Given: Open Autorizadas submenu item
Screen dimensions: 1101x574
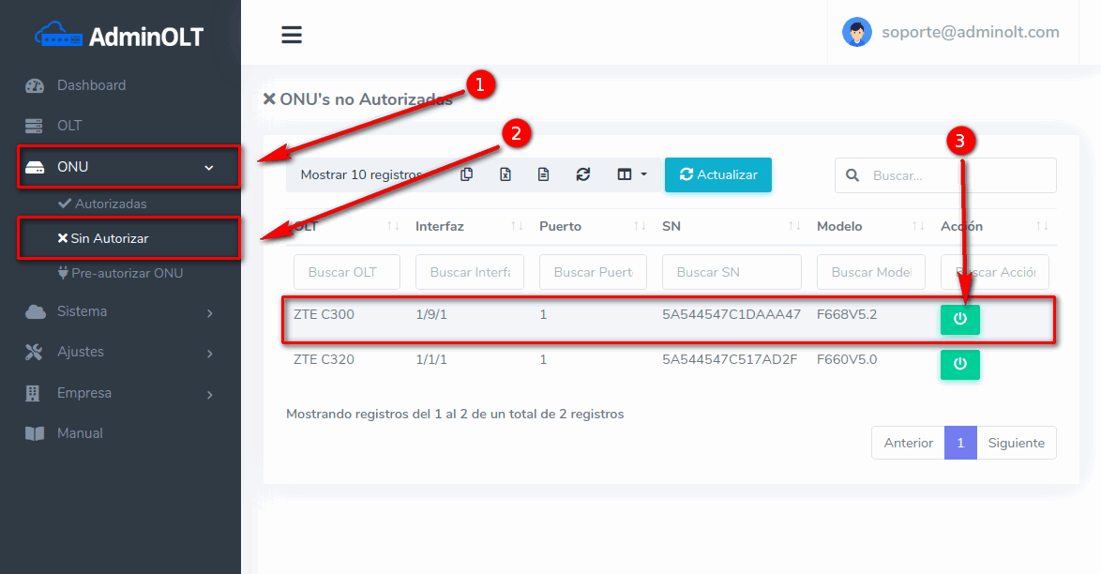Looking at the screenshot, I should [110, 204].
